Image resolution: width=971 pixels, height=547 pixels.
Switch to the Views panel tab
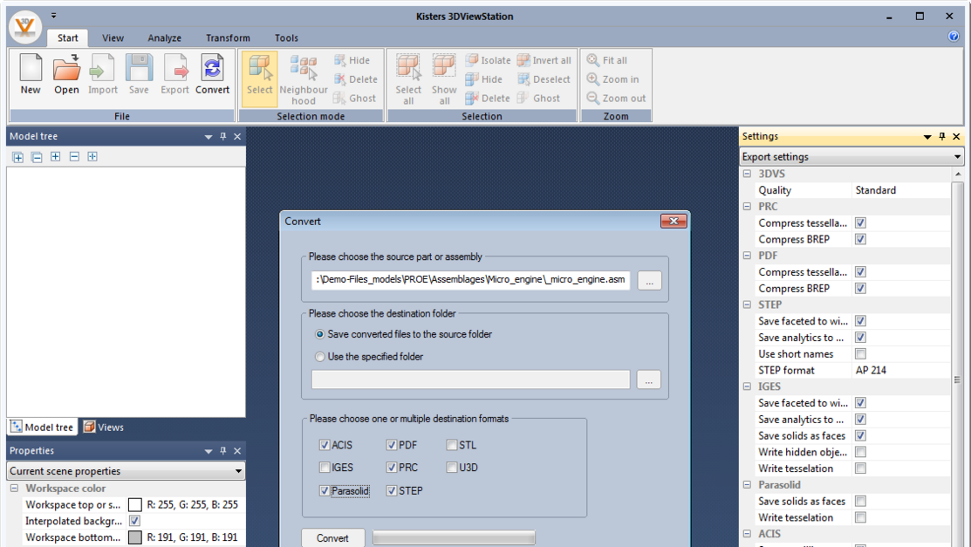[x=104, y=427]
